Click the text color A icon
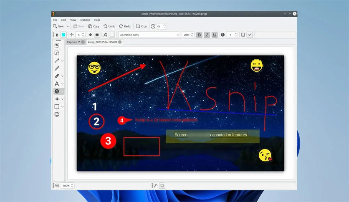The height and width of the screenshot is (202, 349). [105, 35]
